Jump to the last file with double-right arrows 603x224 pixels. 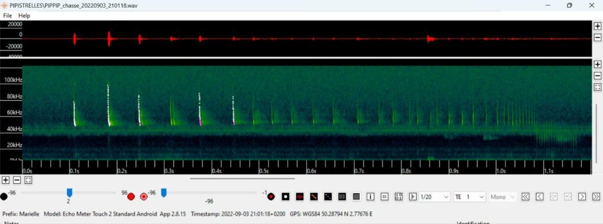click(596, 197)
